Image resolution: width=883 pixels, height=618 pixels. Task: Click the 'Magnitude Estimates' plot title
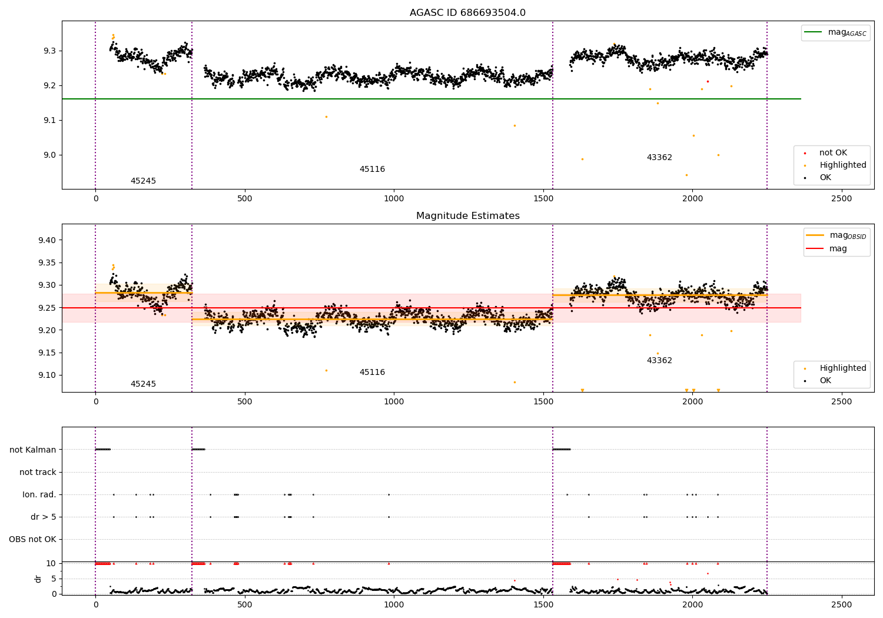coord(467,216)
